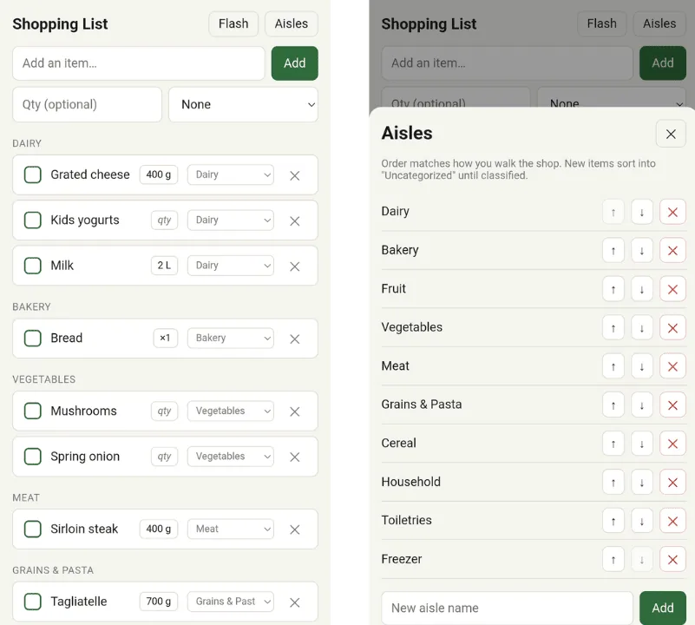
Task: Edit Grated cheese 400 g quantity
Action: 159,174
